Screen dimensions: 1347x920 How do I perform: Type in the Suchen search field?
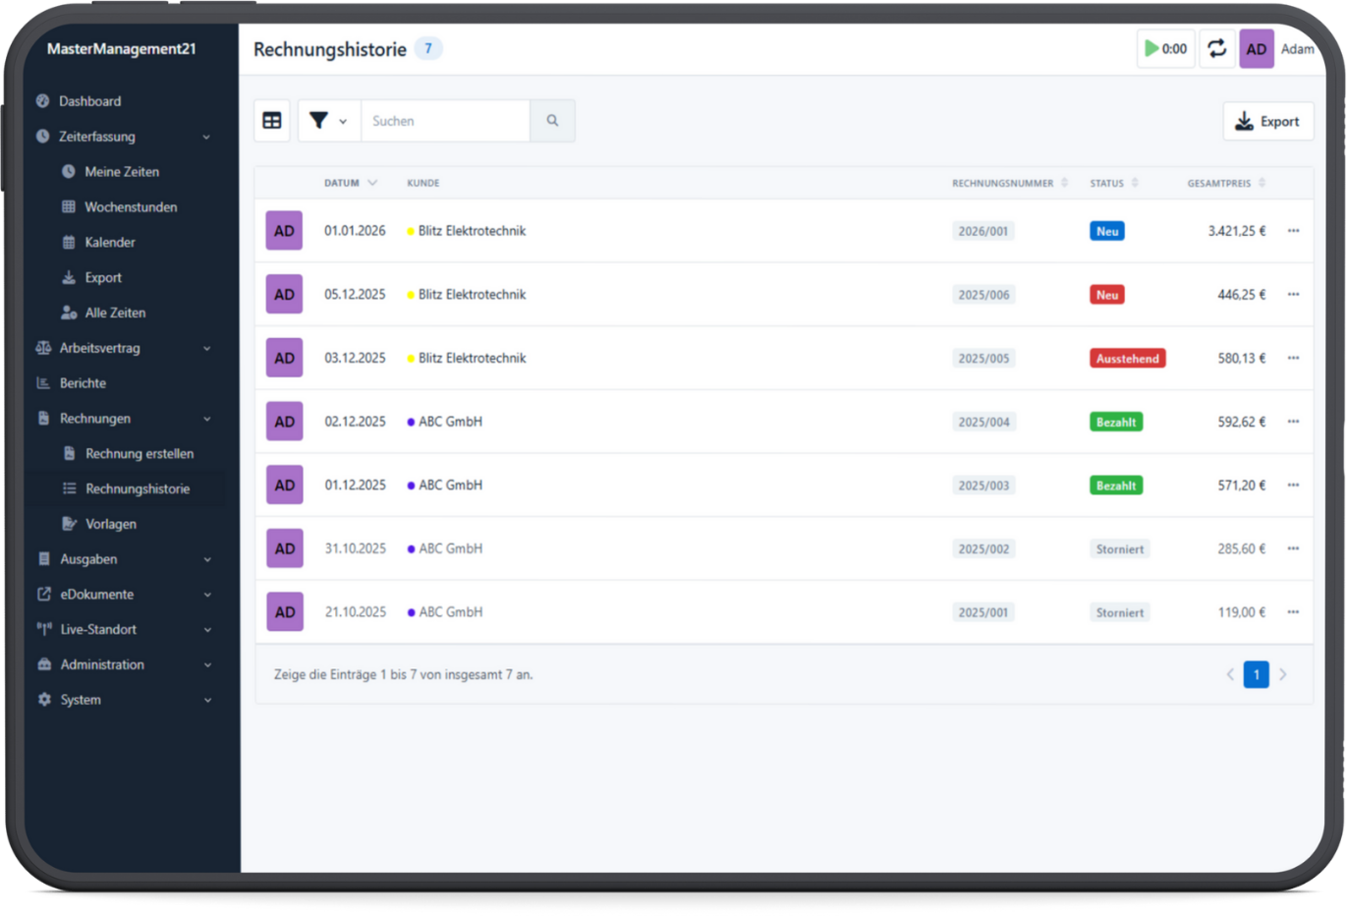click(x=445, y=121)
